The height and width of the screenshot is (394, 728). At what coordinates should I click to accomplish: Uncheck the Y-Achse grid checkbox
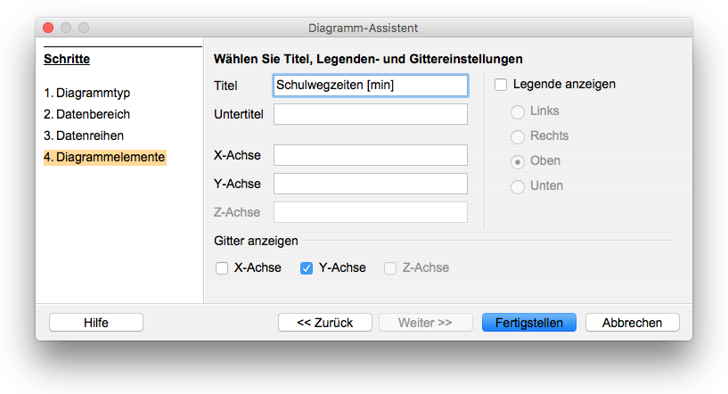pos(307,268)
